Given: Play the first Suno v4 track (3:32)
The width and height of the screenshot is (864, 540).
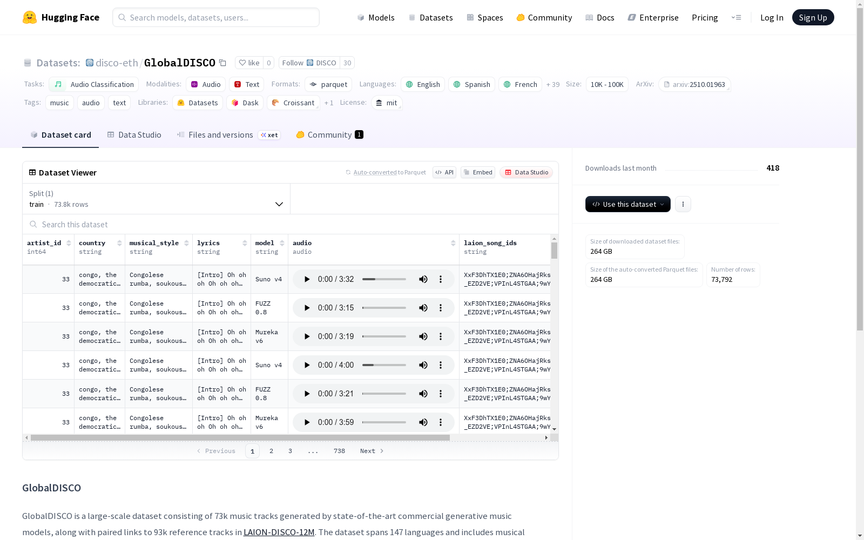Looking at the screenshot, I should point(307,279).
